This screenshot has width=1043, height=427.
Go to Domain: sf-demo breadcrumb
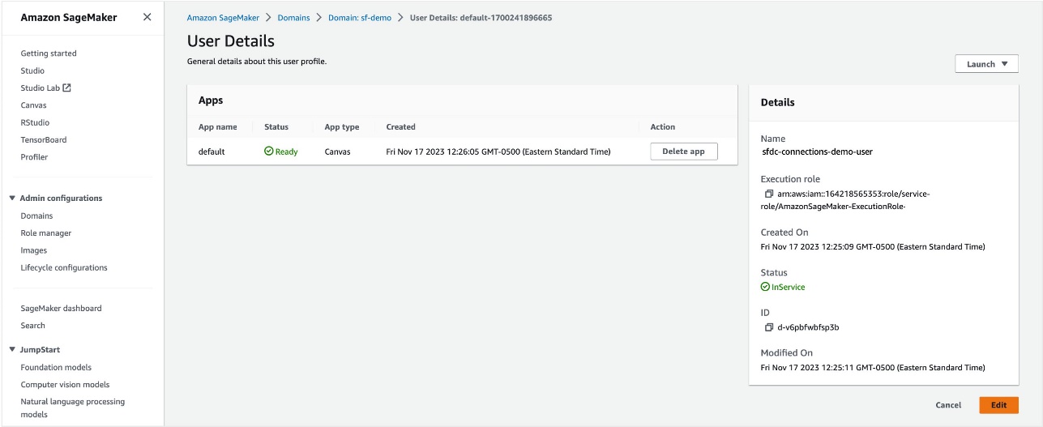pos(360,17)
